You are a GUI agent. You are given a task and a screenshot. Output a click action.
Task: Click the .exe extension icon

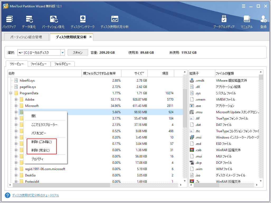pyautogui.click(x=192, y=106)
